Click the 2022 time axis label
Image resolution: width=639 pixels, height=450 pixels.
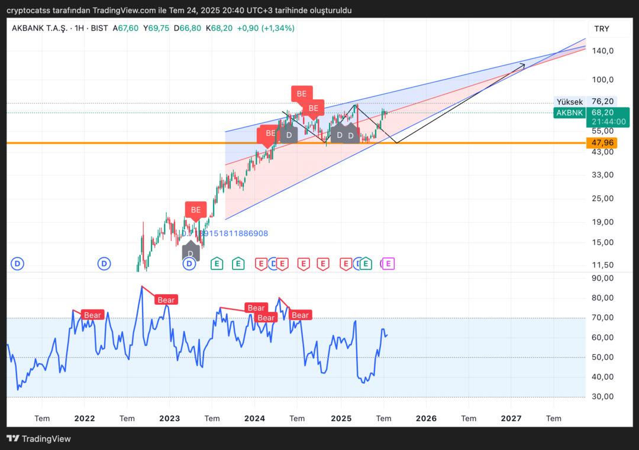(85, 418)
